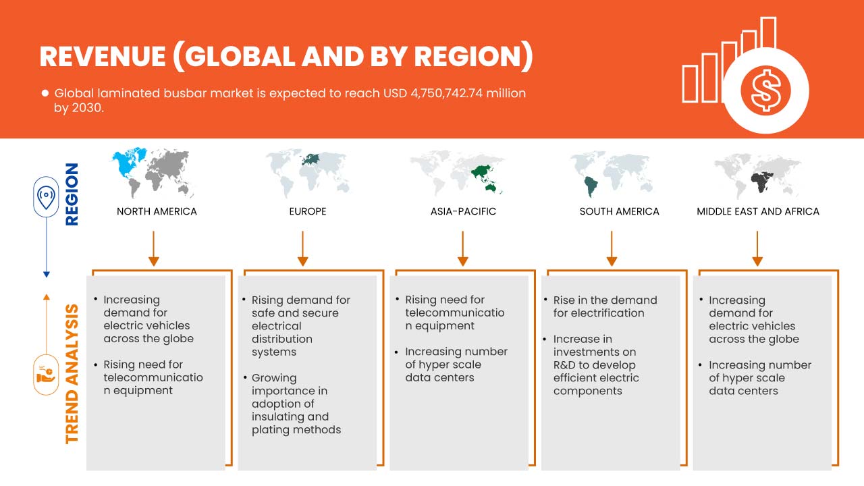864x486 pixels.
Task: Click the Middle East and Africa map
Action: pos(757,173)
